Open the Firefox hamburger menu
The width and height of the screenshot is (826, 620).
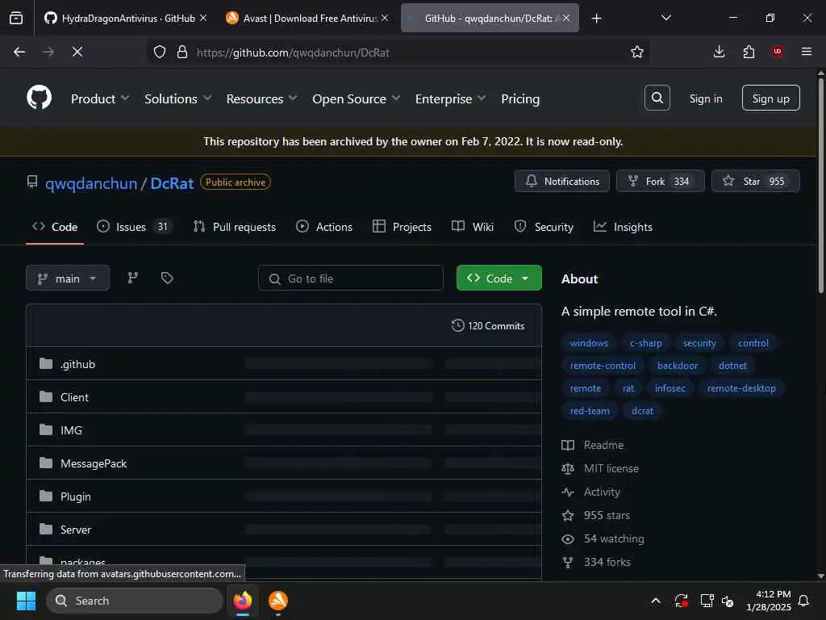(807, 52)
